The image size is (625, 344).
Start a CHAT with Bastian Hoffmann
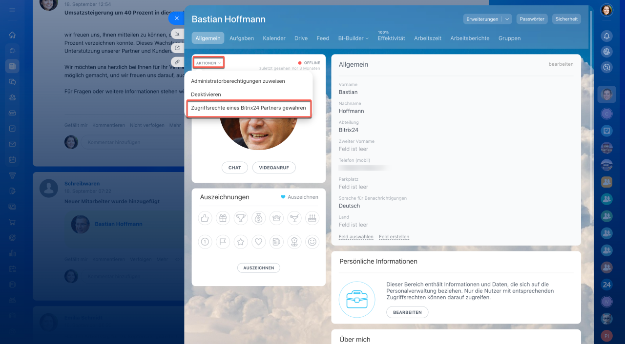(235, 168)
